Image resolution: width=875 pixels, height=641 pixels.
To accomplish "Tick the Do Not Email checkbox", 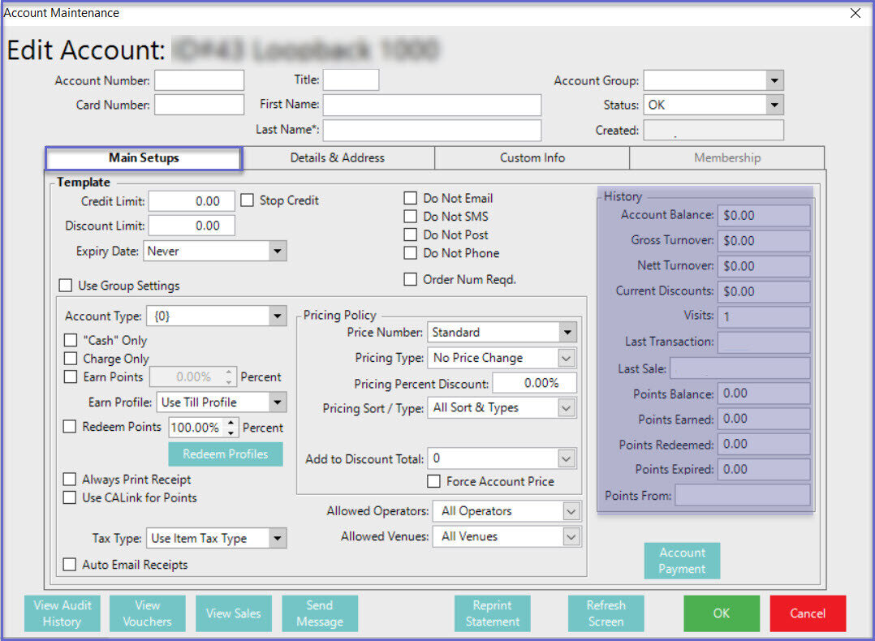I will [x=412, y=198].
